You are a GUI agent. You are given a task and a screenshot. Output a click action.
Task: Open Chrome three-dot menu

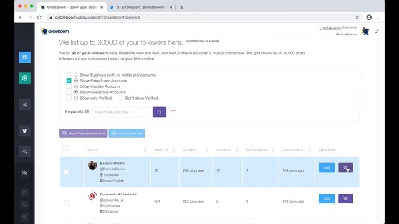point(378,17)
